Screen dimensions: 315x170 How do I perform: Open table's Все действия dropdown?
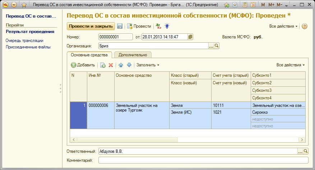[290, 65]
